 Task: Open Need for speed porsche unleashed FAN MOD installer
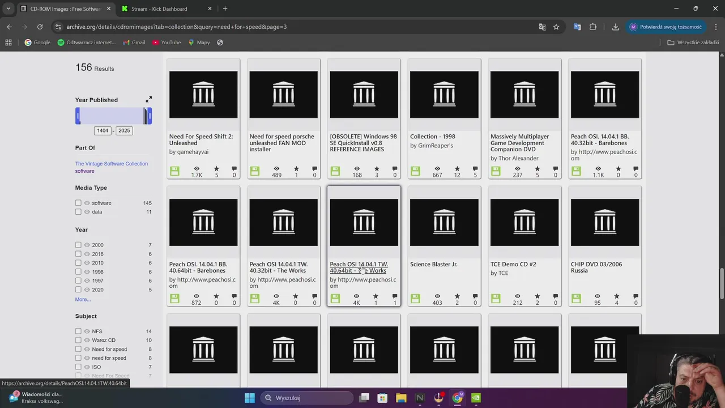click(282, 143)
